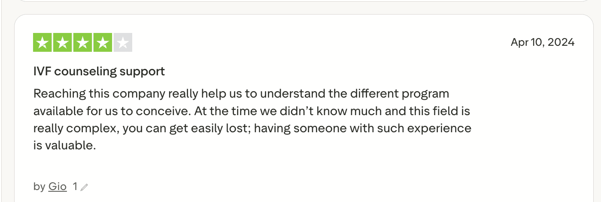This screenshot has height=202, width=601.
Task: Click the second green rating star
Action: (x=63, y=42)
